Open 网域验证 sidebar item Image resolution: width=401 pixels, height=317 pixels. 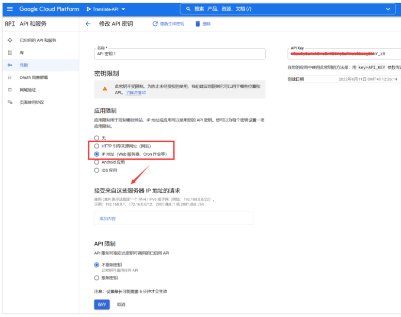click(41, 90)
